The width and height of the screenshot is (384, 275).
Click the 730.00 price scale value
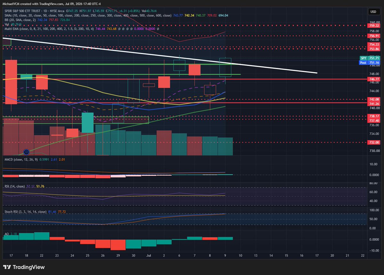(374, 151)
